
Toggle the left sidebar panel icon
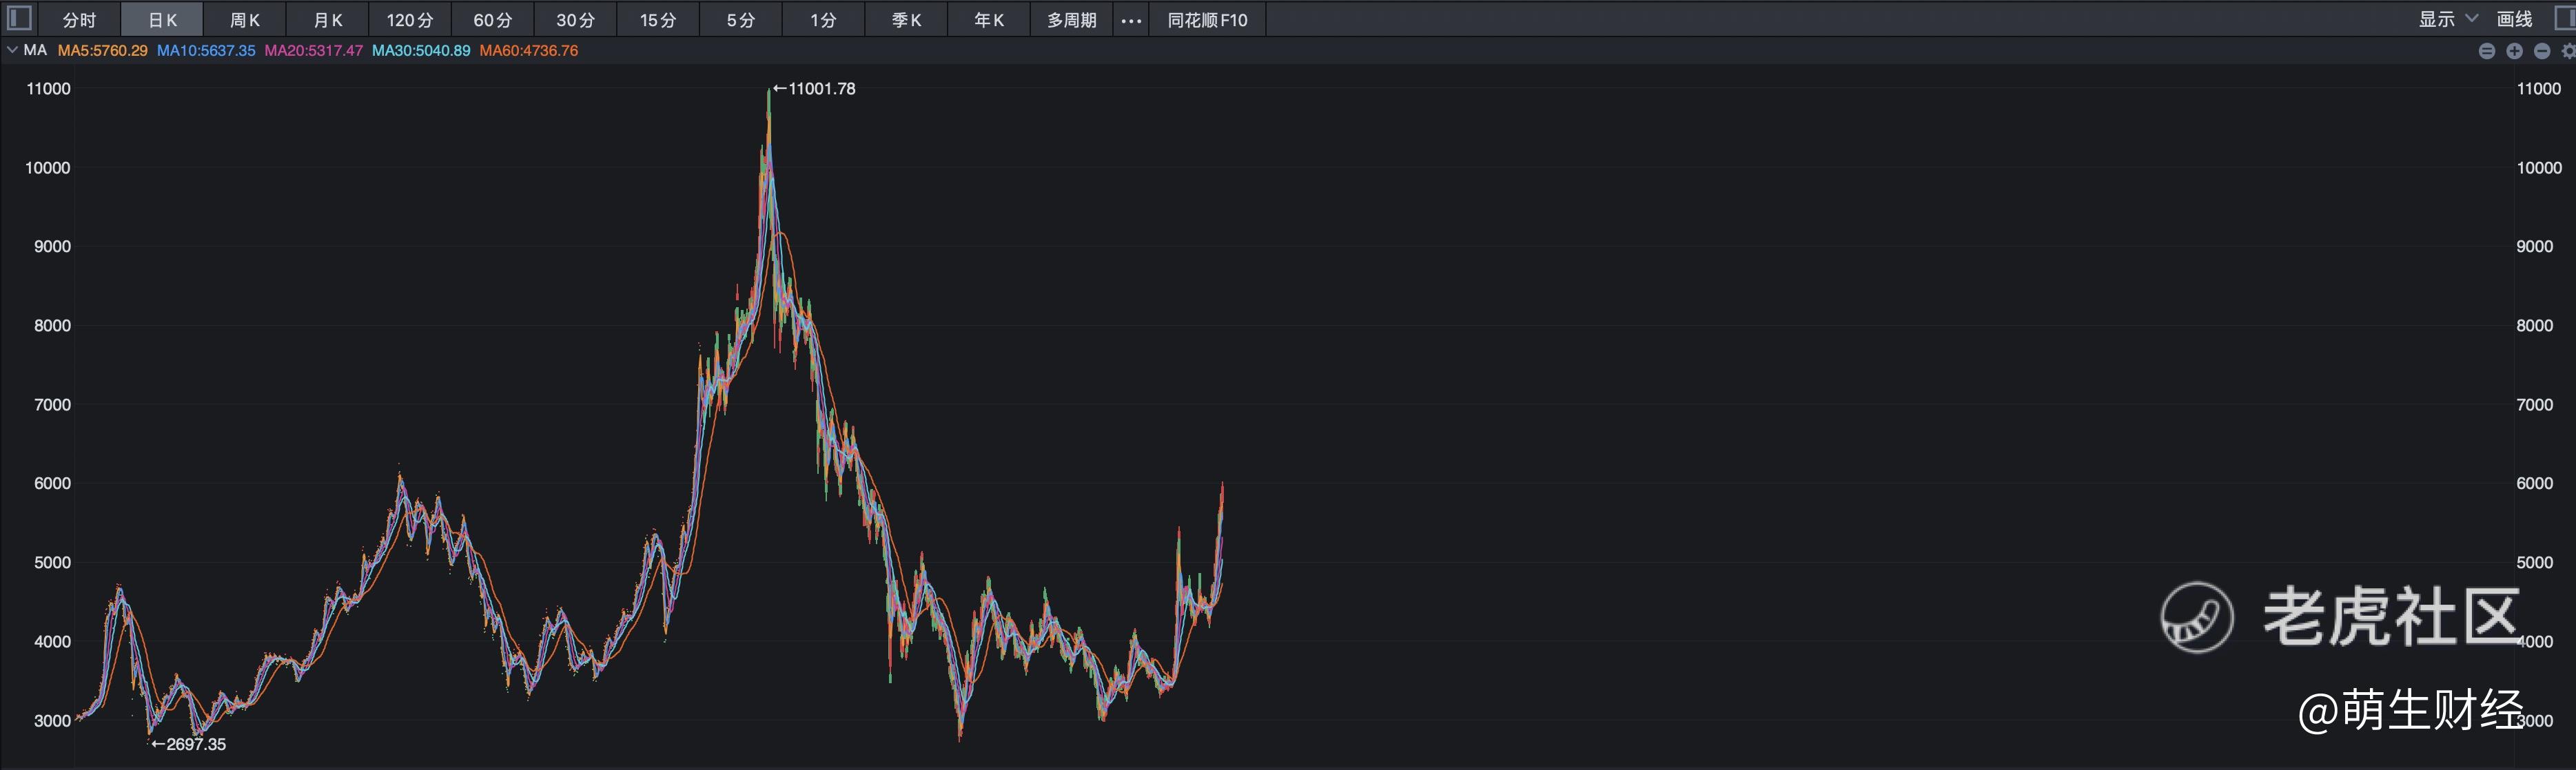pos(20,18)
